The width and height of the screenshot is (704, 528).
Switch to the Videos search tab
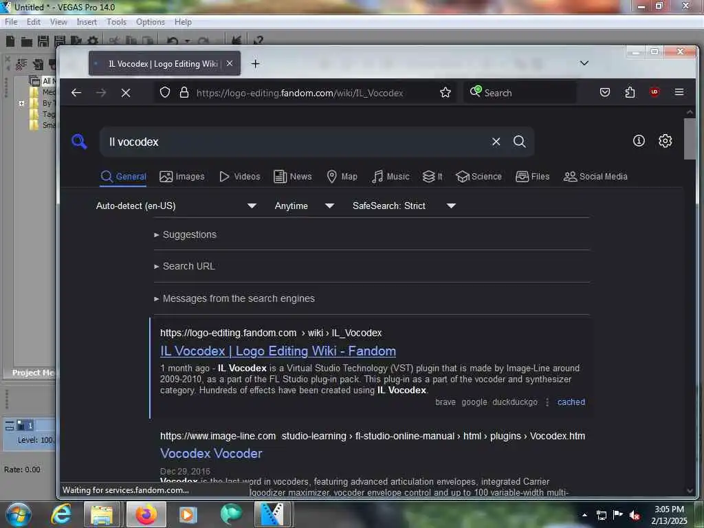(240, 177)
